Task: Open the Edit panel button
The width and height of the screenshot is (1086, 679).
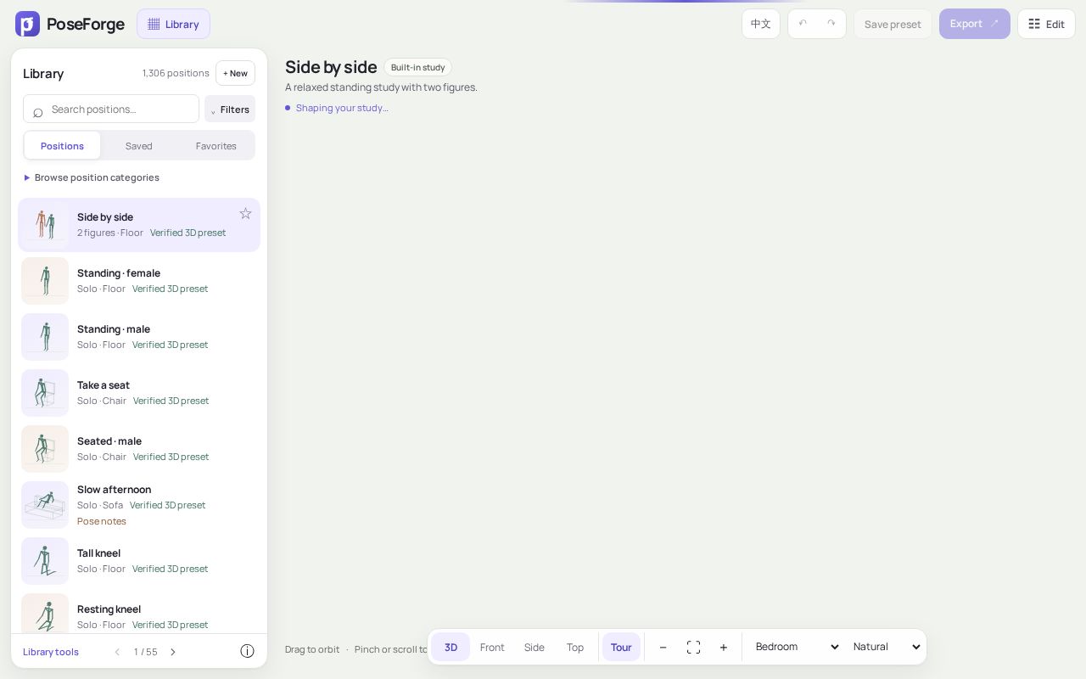Action: (x=1046, y=24)
